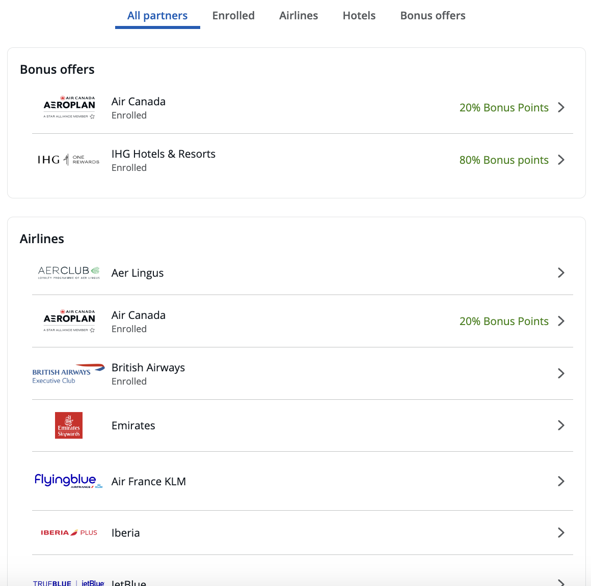Open Emirates row chevron
The height and width of the screenshot is (586, 591).
[561, 425]
